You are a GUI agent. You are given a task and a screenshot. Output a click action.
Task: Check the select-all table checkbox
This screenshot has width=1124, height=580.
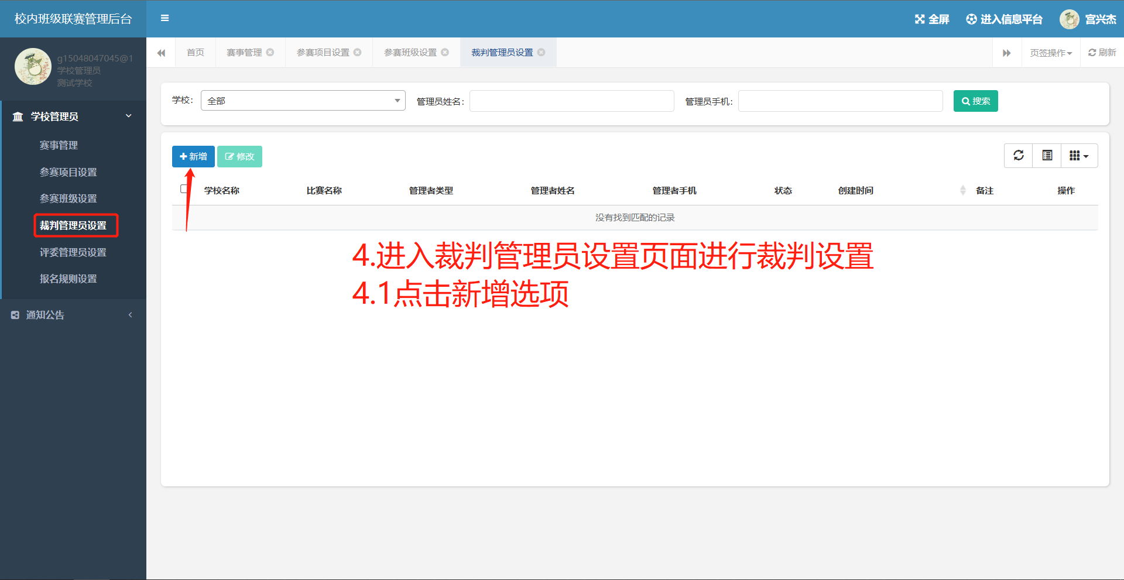tap(184, 189)
